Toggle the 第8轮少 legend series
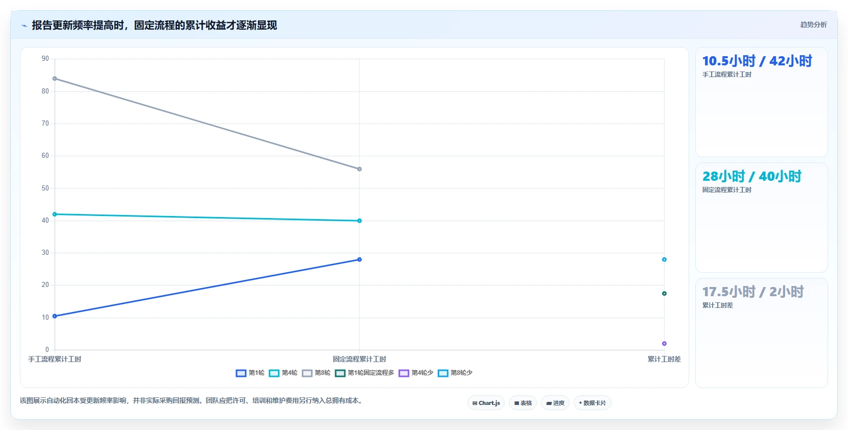Image resolution: width=848 pixels, height=430 pixels. 455,373
